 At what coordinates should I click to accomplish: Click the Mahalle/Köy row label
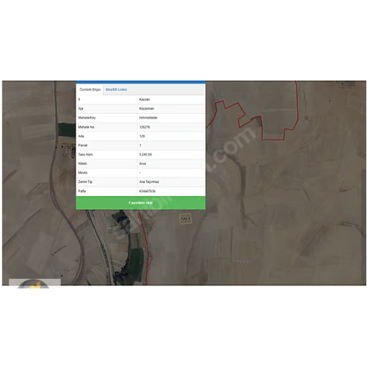click(87, 117)
